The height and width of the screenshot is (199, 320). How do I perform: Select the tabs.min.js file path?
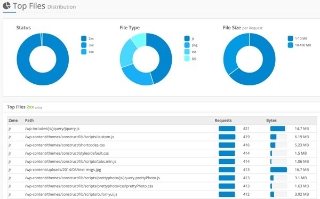coord(70,162)
